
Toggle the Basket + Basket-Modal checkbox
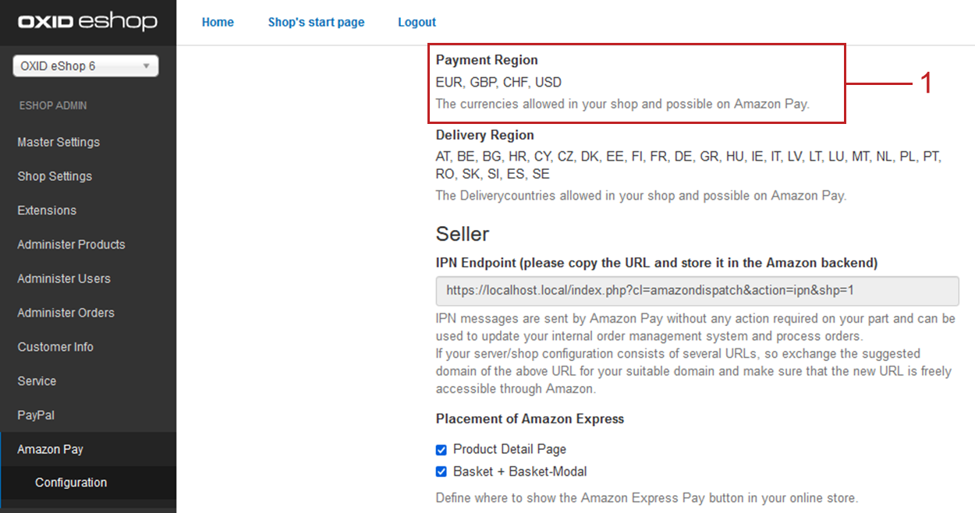(x=441, y=472)
